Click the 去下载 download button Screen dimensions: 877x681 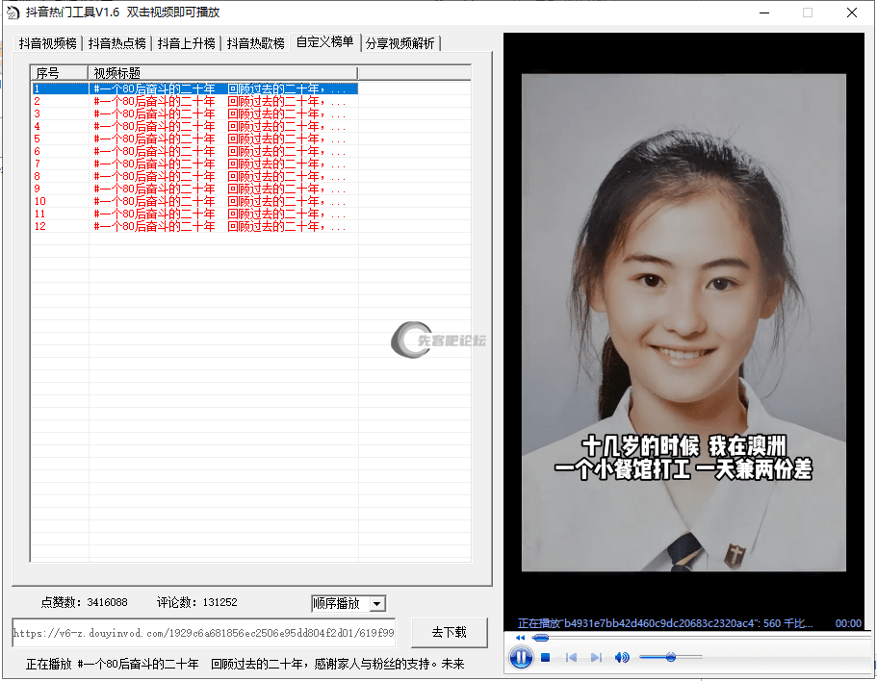449,632
